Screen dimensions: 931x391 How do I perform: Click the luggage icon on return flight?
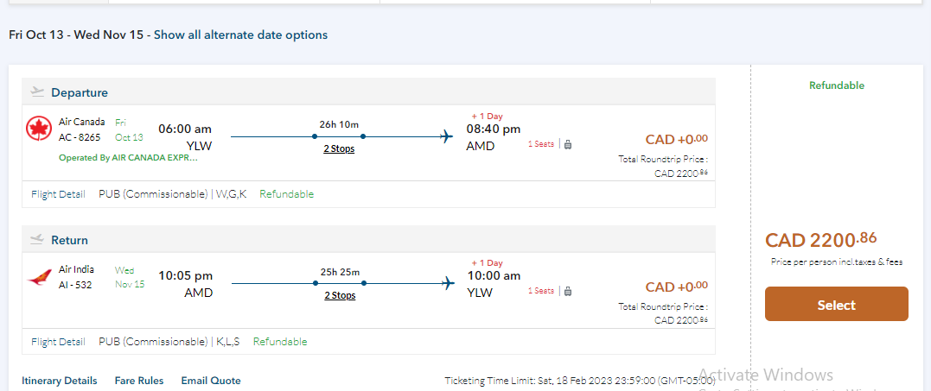pos(568,291)
